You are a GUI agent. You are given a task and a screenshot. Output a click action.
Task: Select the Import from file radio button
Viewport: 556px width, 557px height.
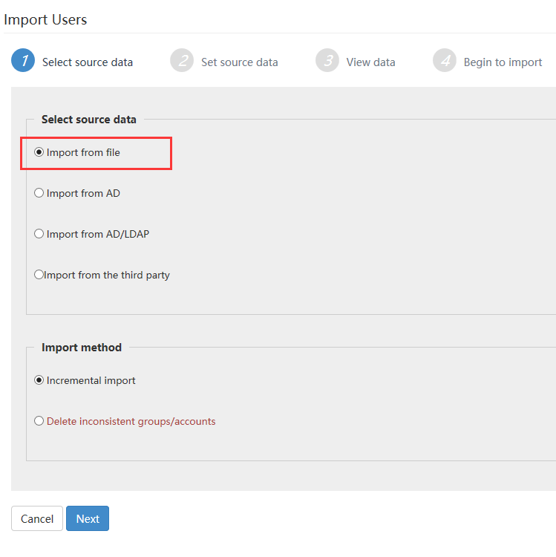pos(39,152)
